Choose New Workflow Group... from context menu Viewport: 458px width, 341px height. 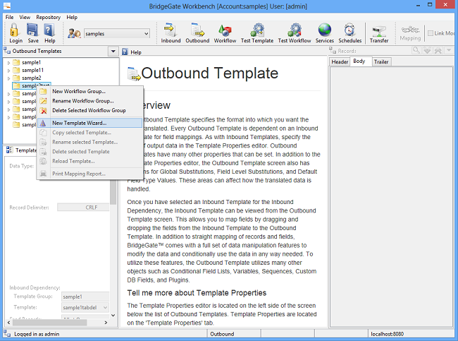point(90,91)
